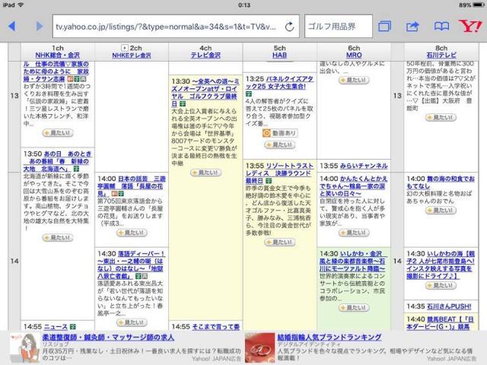487x365 pixels.
Task: Open the 14:30 いしかわ・金沢 風と緑の楽都音楽祭 link
Action: pos(352,261)
